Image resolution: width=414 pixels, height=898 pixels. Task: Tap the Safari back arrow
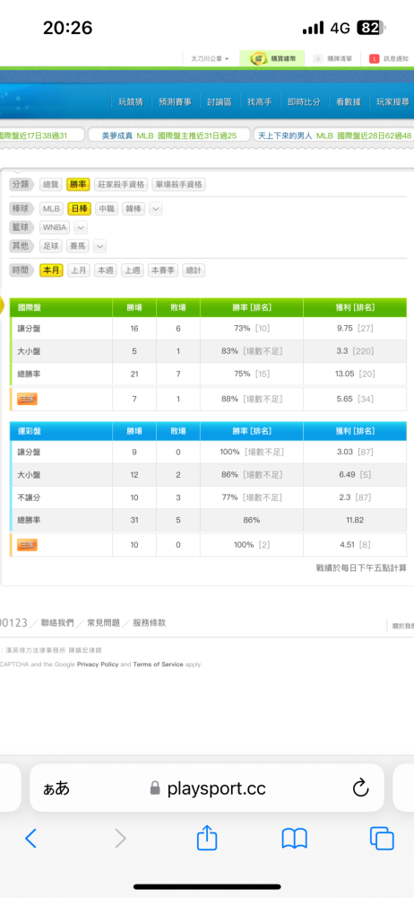click(30, 838)
